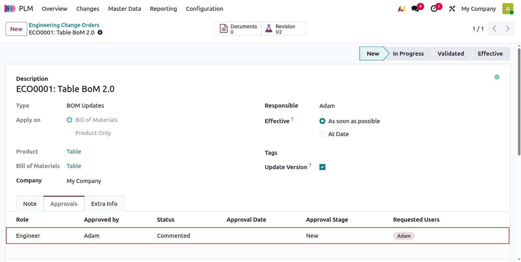Toggle the Update Version checkbox

(322, 167)
